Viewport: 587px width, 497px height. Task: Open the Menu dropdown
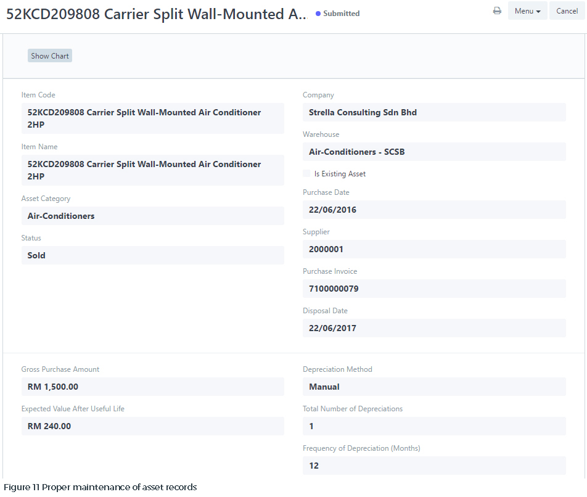pyautogui.click(x=527, y=11)
